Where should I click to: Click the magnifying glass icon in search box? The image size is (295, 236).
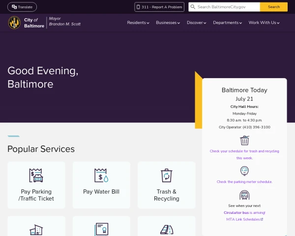[193, 7]
